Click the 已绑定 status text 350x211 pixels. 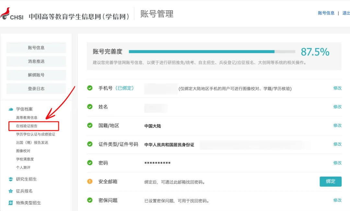[x=124, y=88]
